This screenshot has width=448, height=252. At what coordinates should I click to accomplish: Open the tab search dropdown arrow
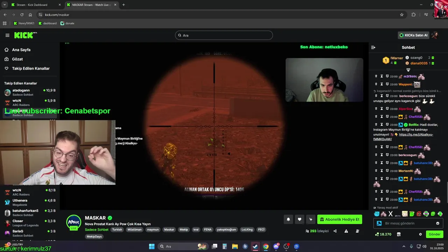click(5, 5)
